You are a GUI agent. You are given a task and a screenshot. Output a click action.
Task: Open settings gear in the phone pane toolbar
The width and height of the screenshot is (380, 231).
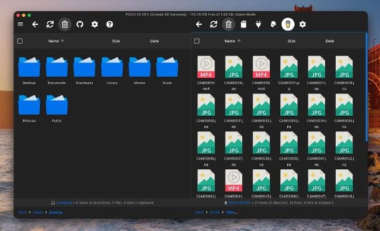[303, 24]
